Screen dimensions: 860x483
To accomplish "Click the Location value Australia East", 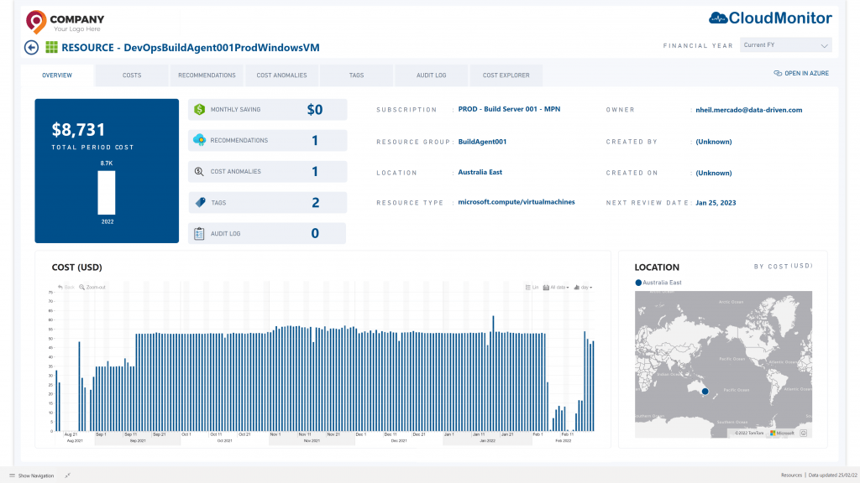I will click(480, 172).
